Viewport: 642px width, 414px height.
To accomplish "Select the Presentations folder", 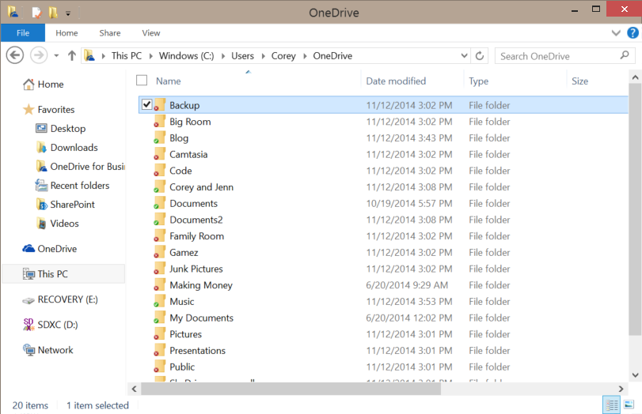I will coord(197,350).
